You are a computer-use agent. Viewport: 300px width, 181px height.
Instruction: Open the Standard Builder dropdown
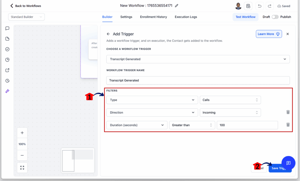[x=26, y=17]
